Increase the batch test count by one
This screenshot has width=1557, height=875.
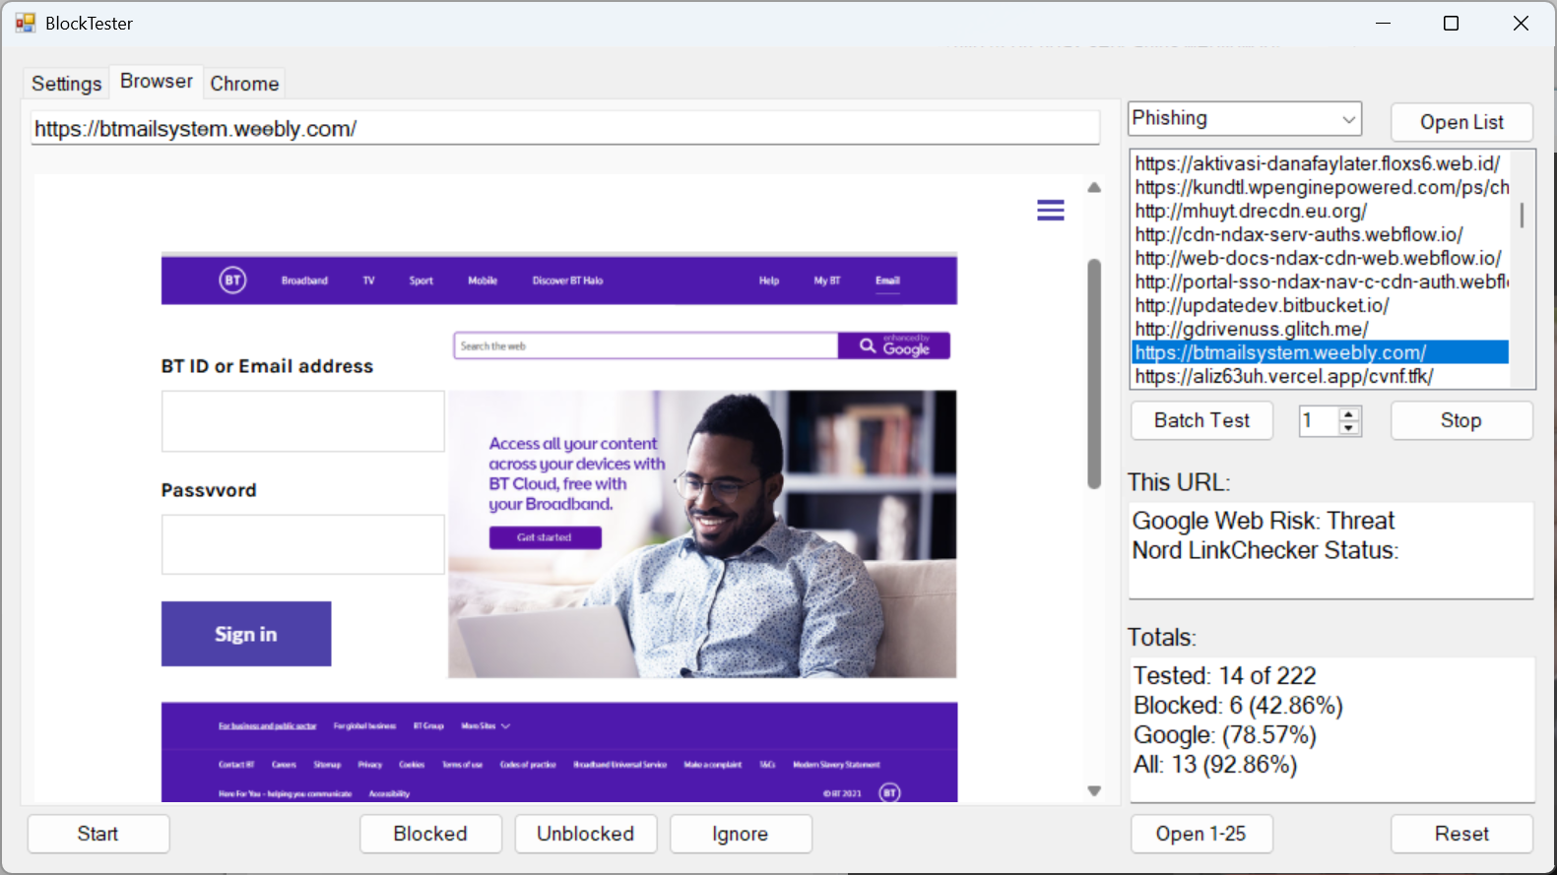tap(1349, 413)
